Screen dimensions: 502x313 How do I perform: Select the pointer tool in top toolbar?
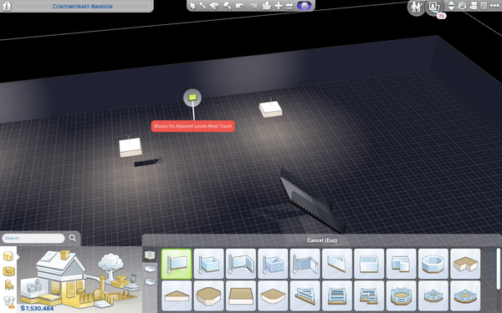tap(192, 6)
